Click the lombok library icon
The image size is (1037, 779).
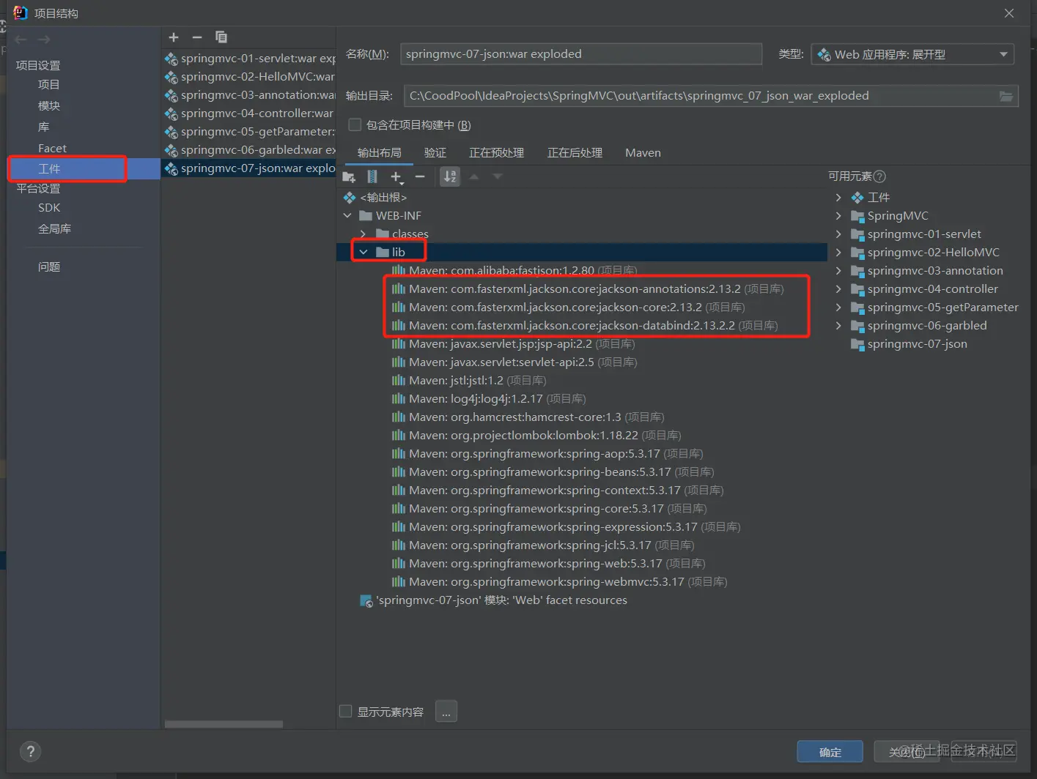tap(399, 436)
